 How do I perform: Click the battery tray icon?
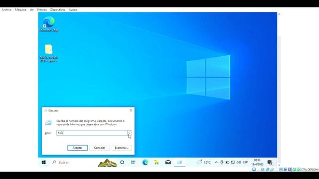click(227, 163)
